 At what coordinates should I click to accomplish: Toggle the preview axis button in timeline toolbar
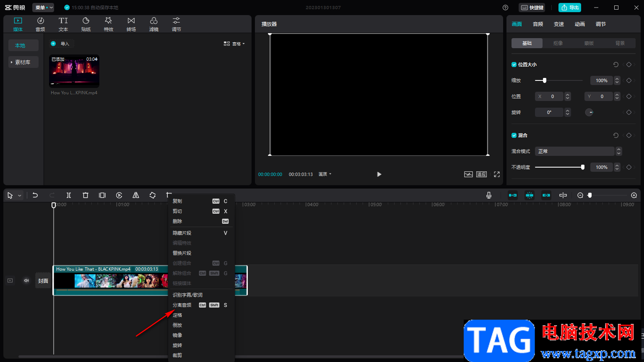[563, 195]
